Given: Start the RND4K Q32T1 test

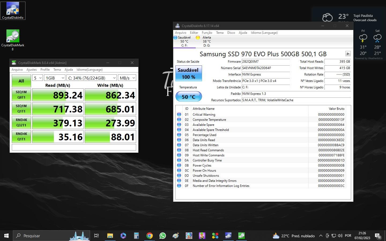Looking at the screenshot, I should (x=21, y=123).
